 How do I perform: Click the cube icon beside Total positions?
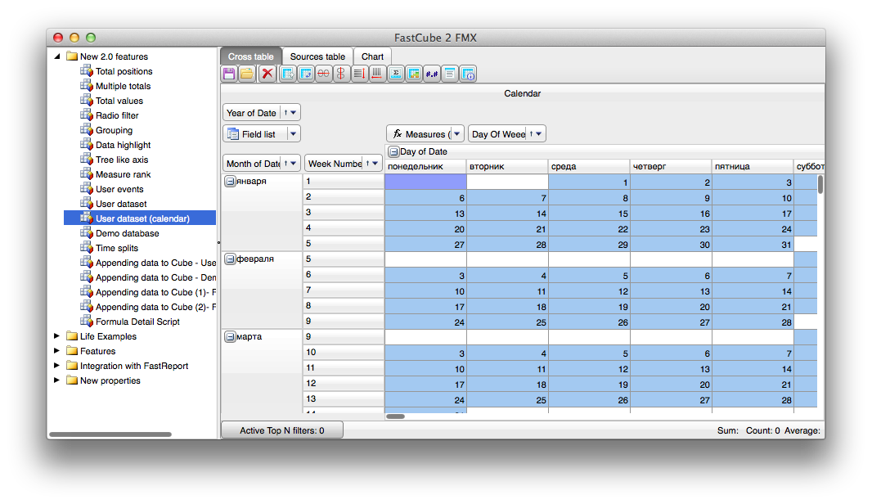coord(86,70)
